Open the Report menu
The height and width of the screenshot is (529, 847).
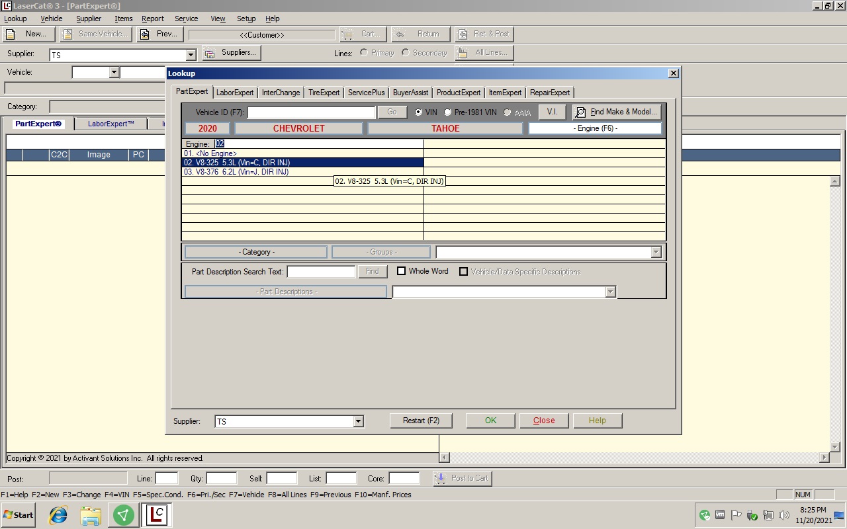[153, 19]
